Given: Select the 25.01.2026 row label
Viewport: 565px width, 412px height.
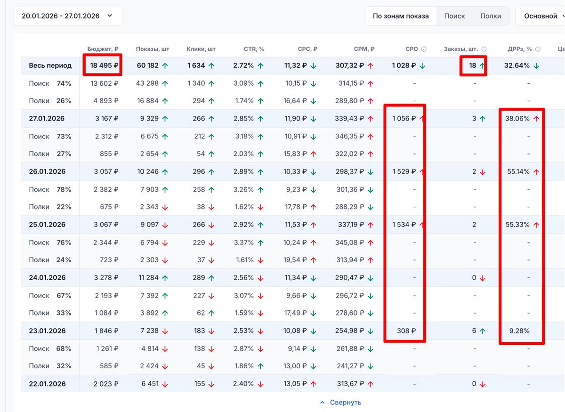Looking at the screenshot, I should 47,225.
